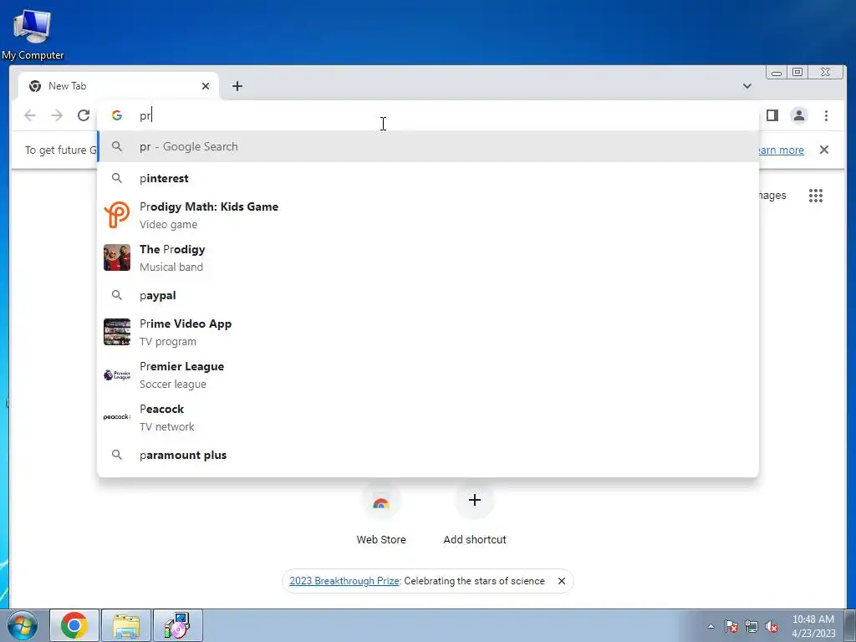Choose the paypal suggestion
856x642 pixels.
pyautogui.click(x=428, y=295)
